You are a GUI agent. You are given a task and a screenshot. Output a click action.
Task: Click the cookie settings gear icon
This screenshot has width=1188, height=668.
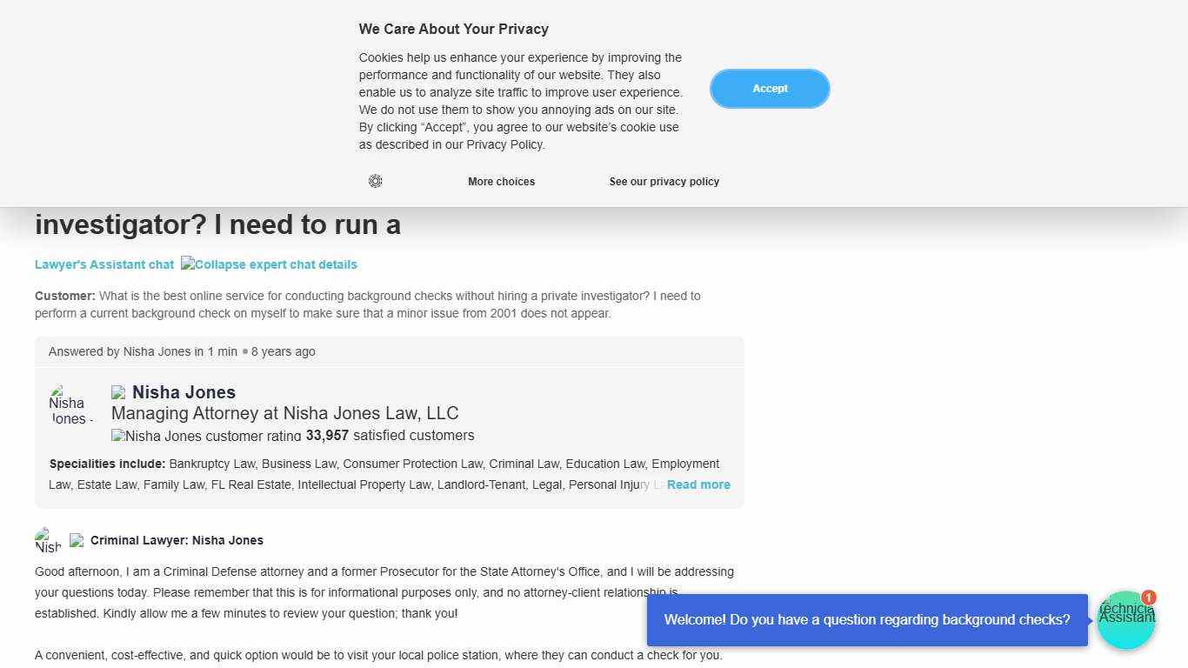point(375,181)
